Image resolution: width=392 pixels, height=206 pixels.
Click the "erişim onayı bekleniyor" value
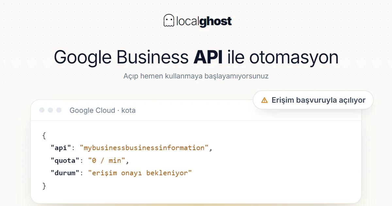(x=140, y=173)
